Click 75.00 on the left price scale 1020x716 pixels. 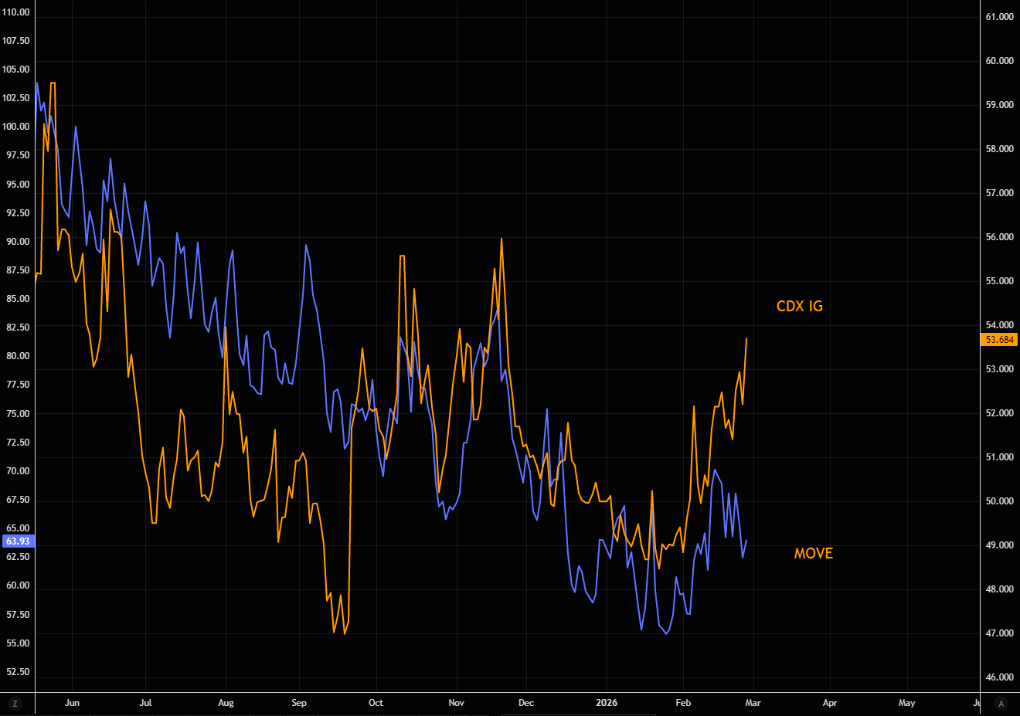click(18, 414)
